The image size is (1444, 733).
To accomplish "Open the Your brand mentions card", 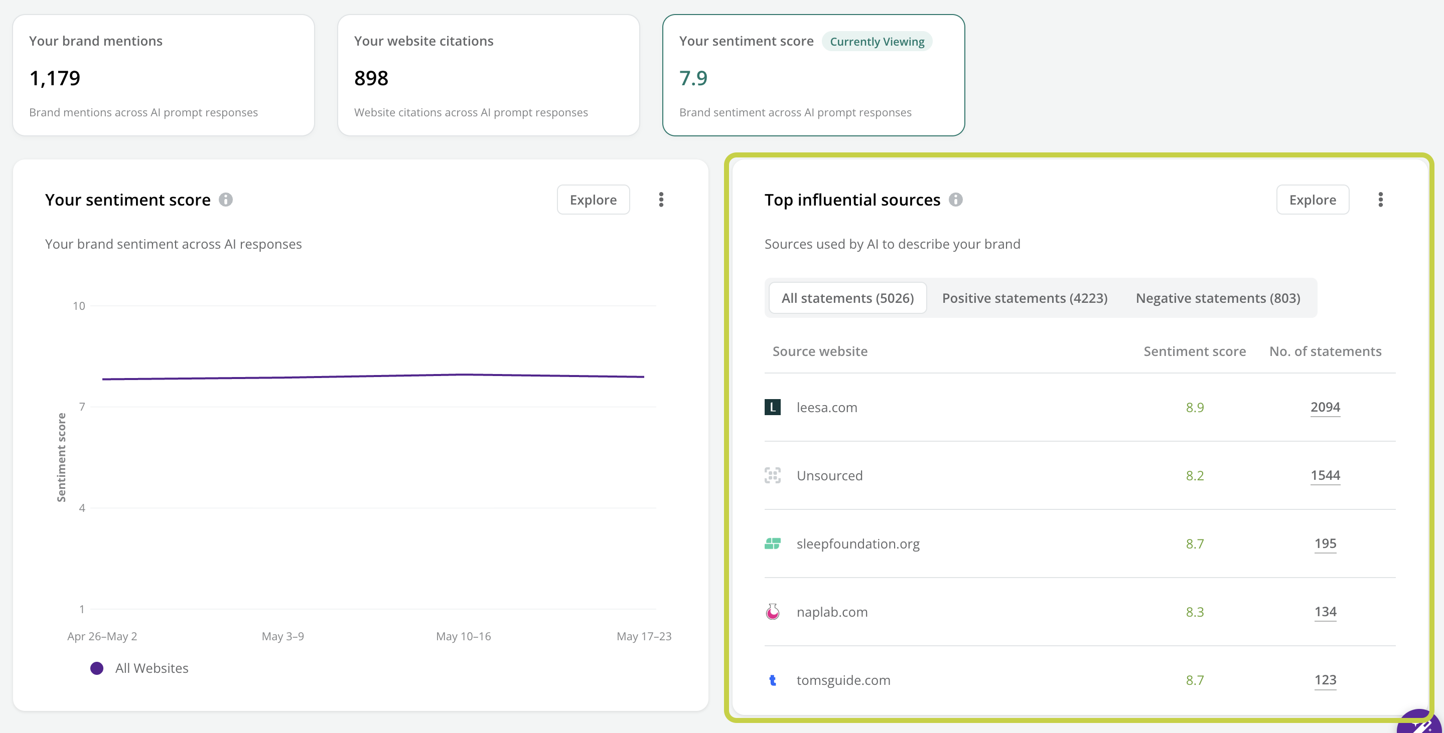I will tap(164, 75).
